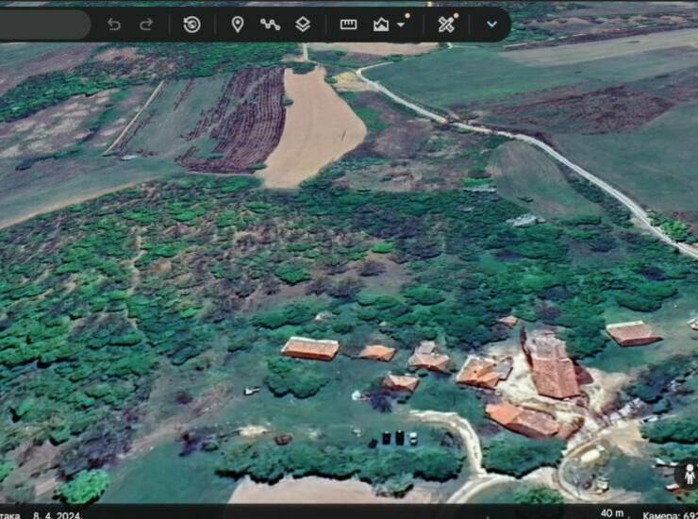Click the mountain map style icon
The height and width of the screenshot is (519, 698).
[380, 25]
